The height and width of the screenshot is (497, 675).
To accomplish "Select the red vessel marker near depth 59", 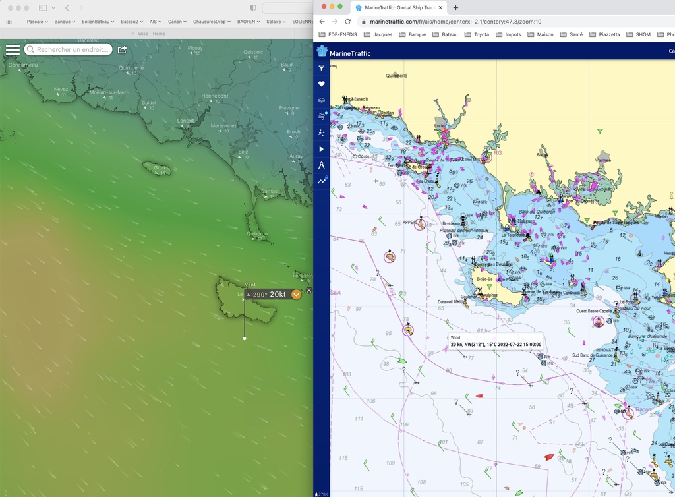I will click(x=549, y=457).
